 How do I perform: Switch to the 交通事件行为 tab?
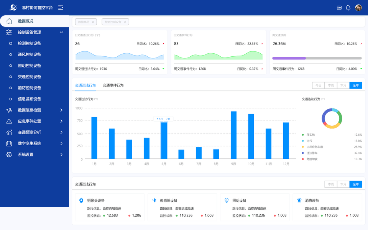(x=113, y=85)
